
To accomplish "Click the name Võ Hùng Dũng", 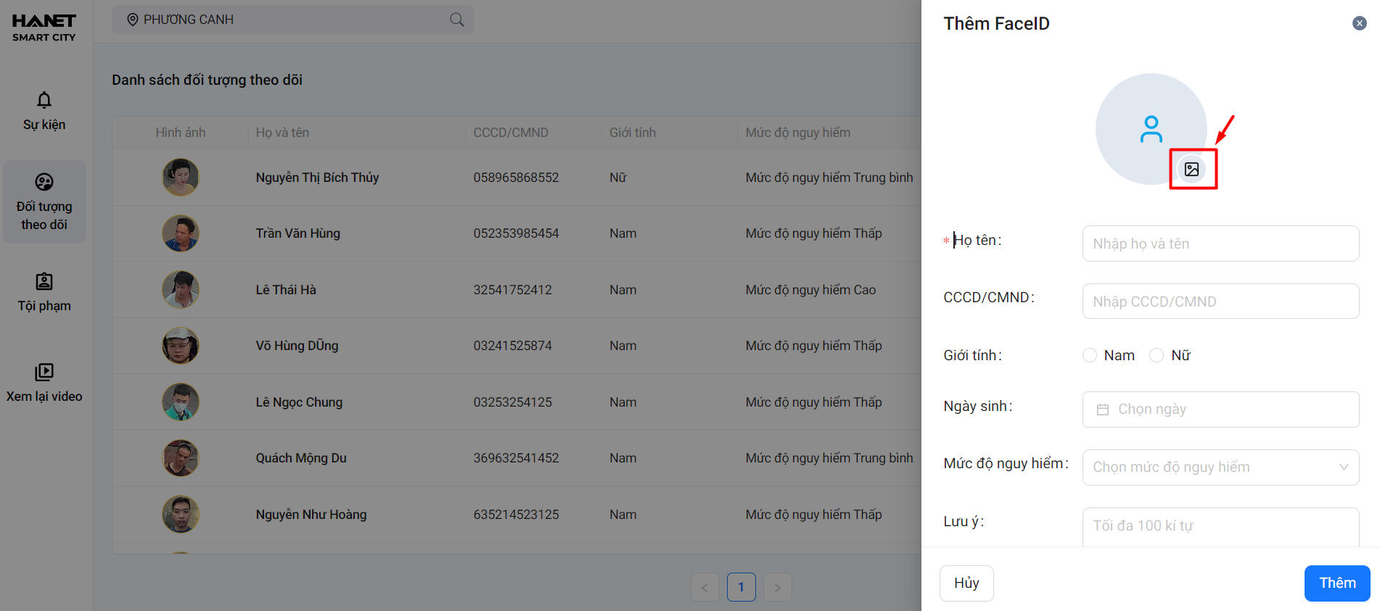I will [x=297, y=346].
